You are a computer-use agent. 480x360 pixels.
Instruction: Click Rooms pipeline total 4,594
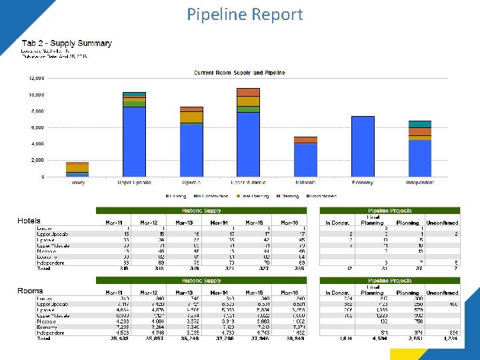(x=379, y=339)
